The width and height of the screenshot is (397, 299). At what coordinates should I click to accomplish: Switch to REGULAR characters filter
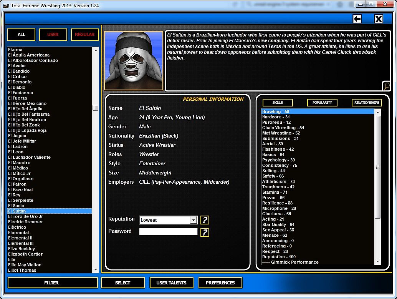click(x=85, y=35)
